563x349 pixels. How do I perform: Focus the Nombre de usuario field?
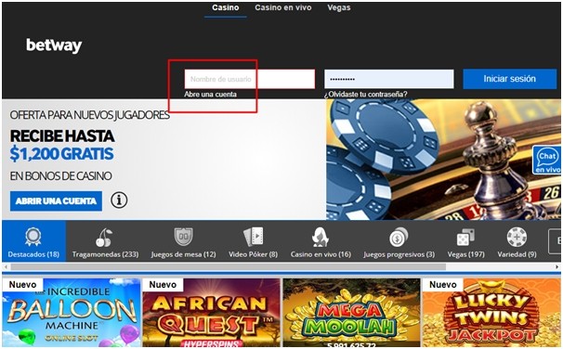[x=250, y=79]
